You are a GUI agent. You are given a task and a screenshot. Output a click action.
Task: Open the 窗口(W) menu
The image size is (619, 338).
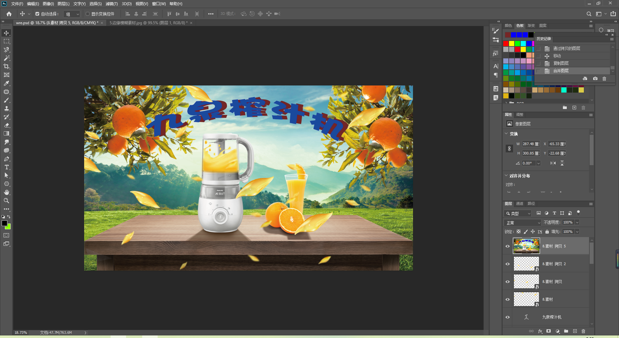(159, 4)
